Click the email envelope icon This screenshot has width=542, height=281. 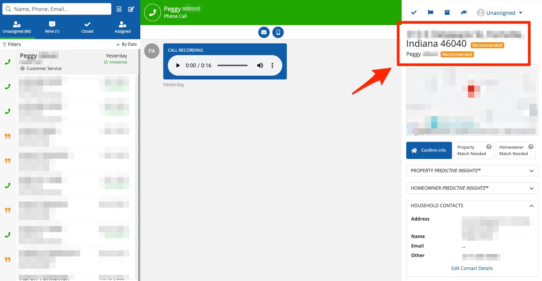pyautogui.click(x=264, y=32)
